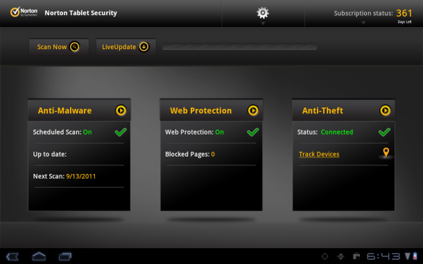Select the Scheduled Scan: On row

pos(79,132)
